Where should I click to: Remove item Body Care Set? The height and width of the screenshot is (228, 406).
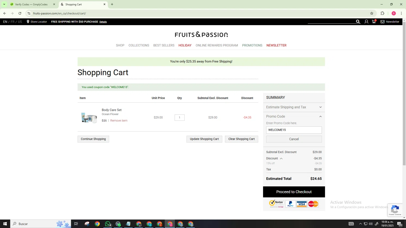(x=119, y=120)
